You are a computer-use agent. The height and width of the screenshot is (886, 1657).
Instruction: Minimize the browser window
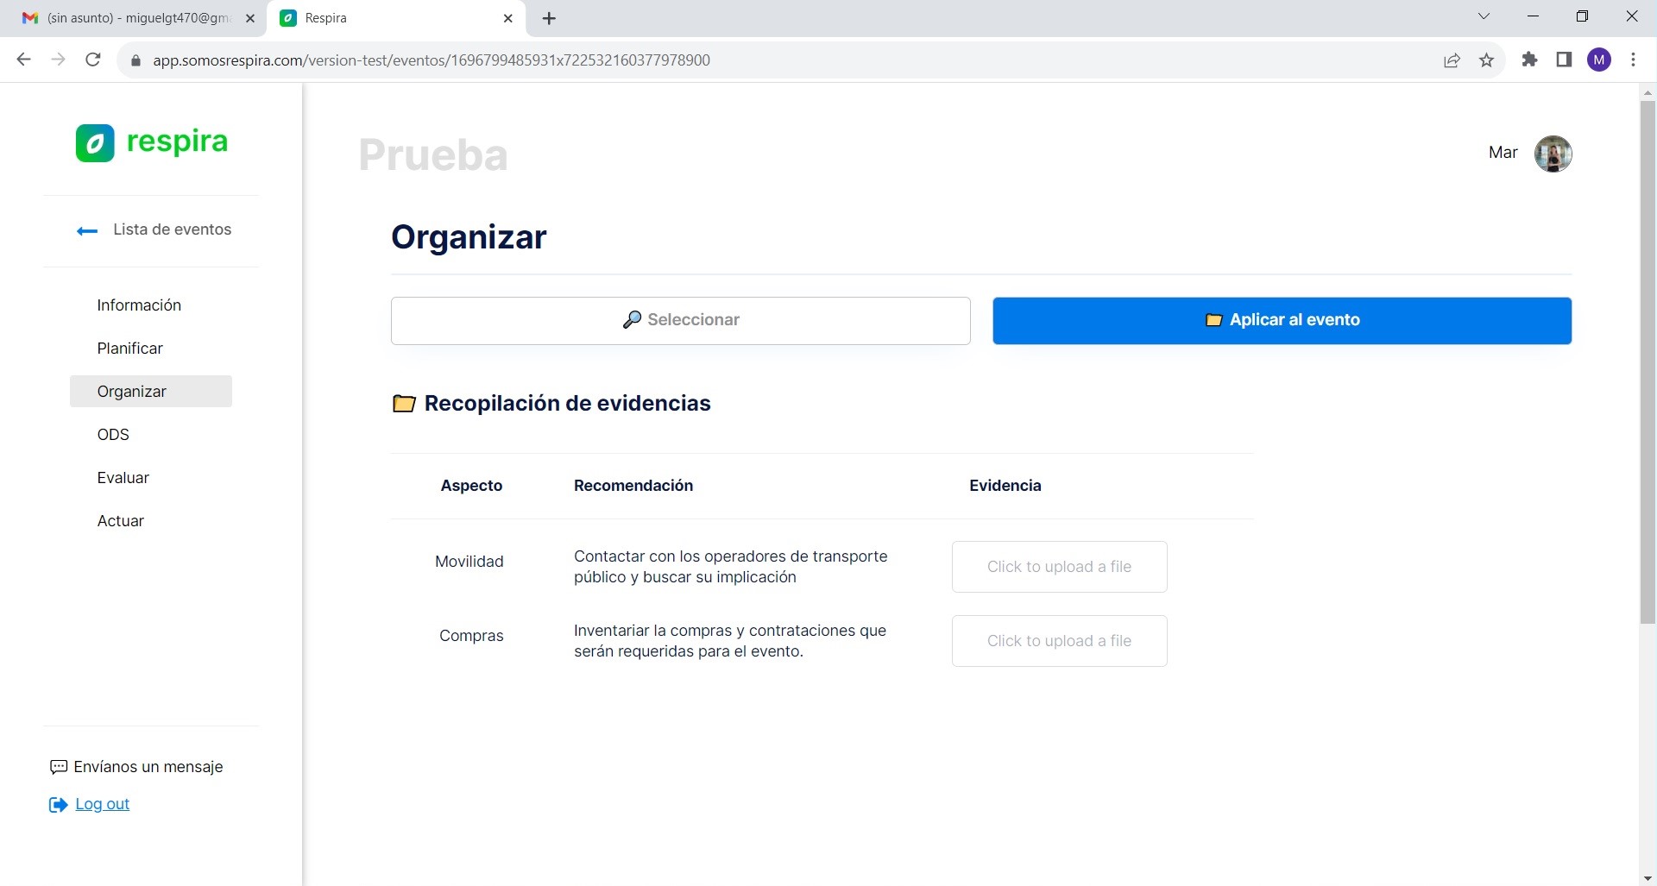pyautogui.click(x=1533, y=16)
